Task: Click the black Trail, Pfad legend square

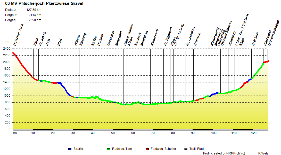Action: [x=186, y=149]
